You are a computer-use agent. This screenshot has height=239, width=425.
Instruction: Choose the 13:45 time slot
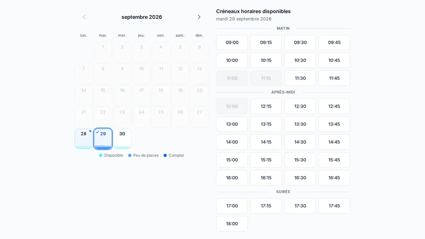click(334, 124)
